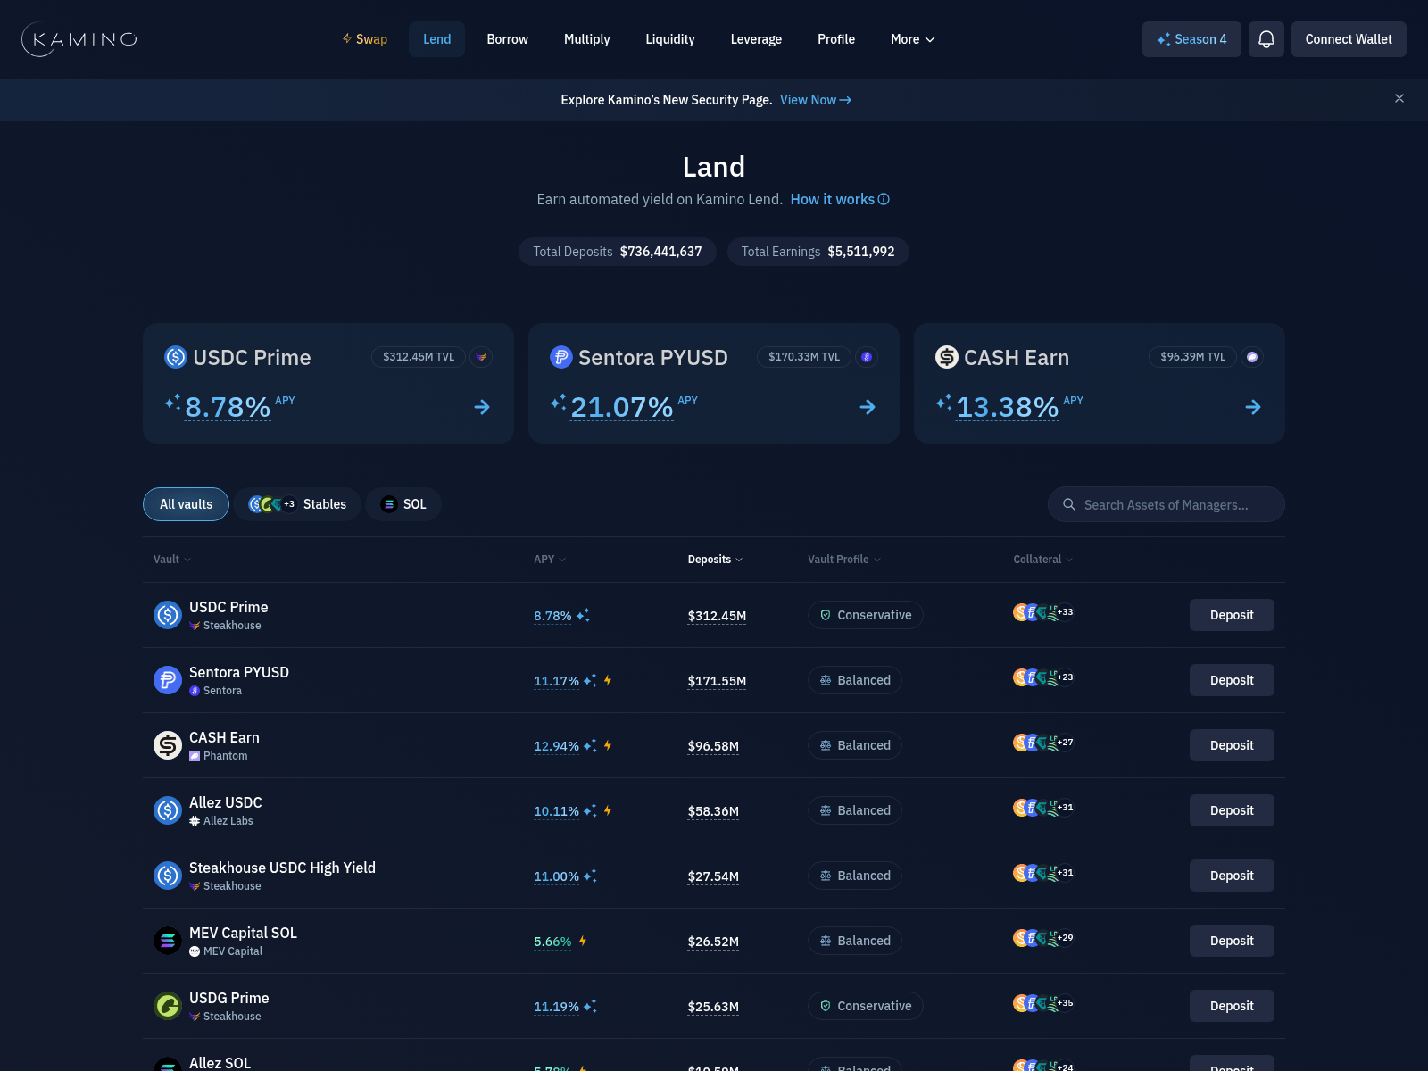This screenshot has height=1071, width=1428.
Task: Deposit into Steakhouse USDC High Yield vault
Action: [1232, 876]
